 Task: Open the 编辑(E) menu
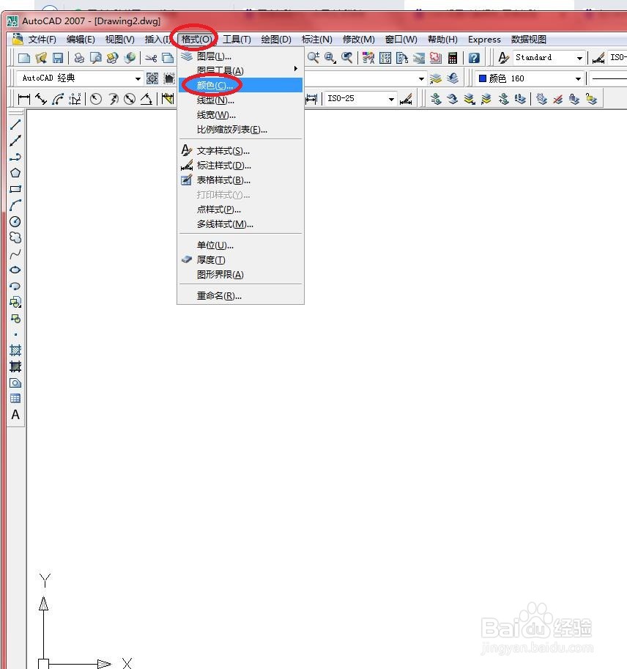(81, 40)
